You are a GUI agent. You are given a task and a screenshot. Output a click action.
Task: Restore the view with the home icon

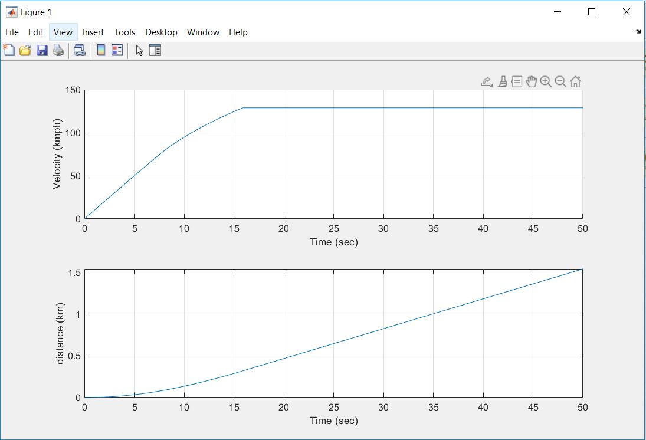pyautogui.click(x=576, y=81)
